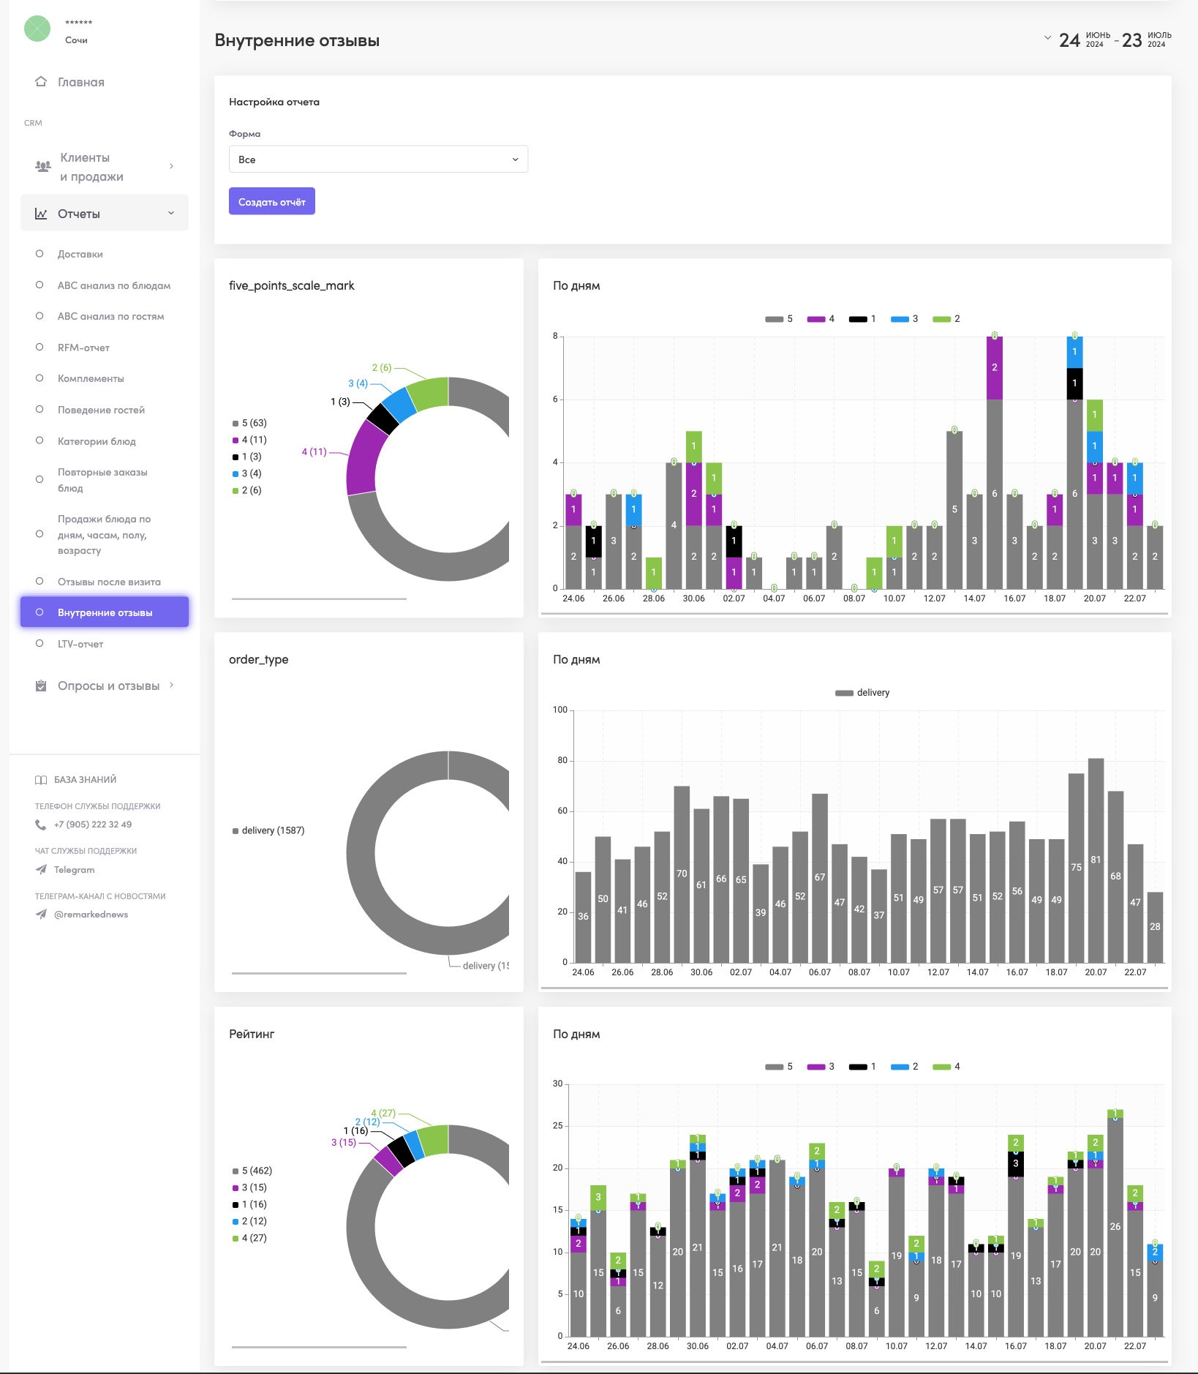
Task: Click legend entry 5 (63) in five_points donut
Action: (249, 423)
